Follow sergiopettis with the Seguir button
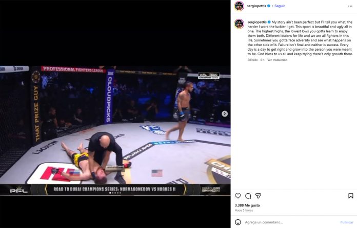The height and width of the screenshot is (228, 357). click(x=280, y=6)
